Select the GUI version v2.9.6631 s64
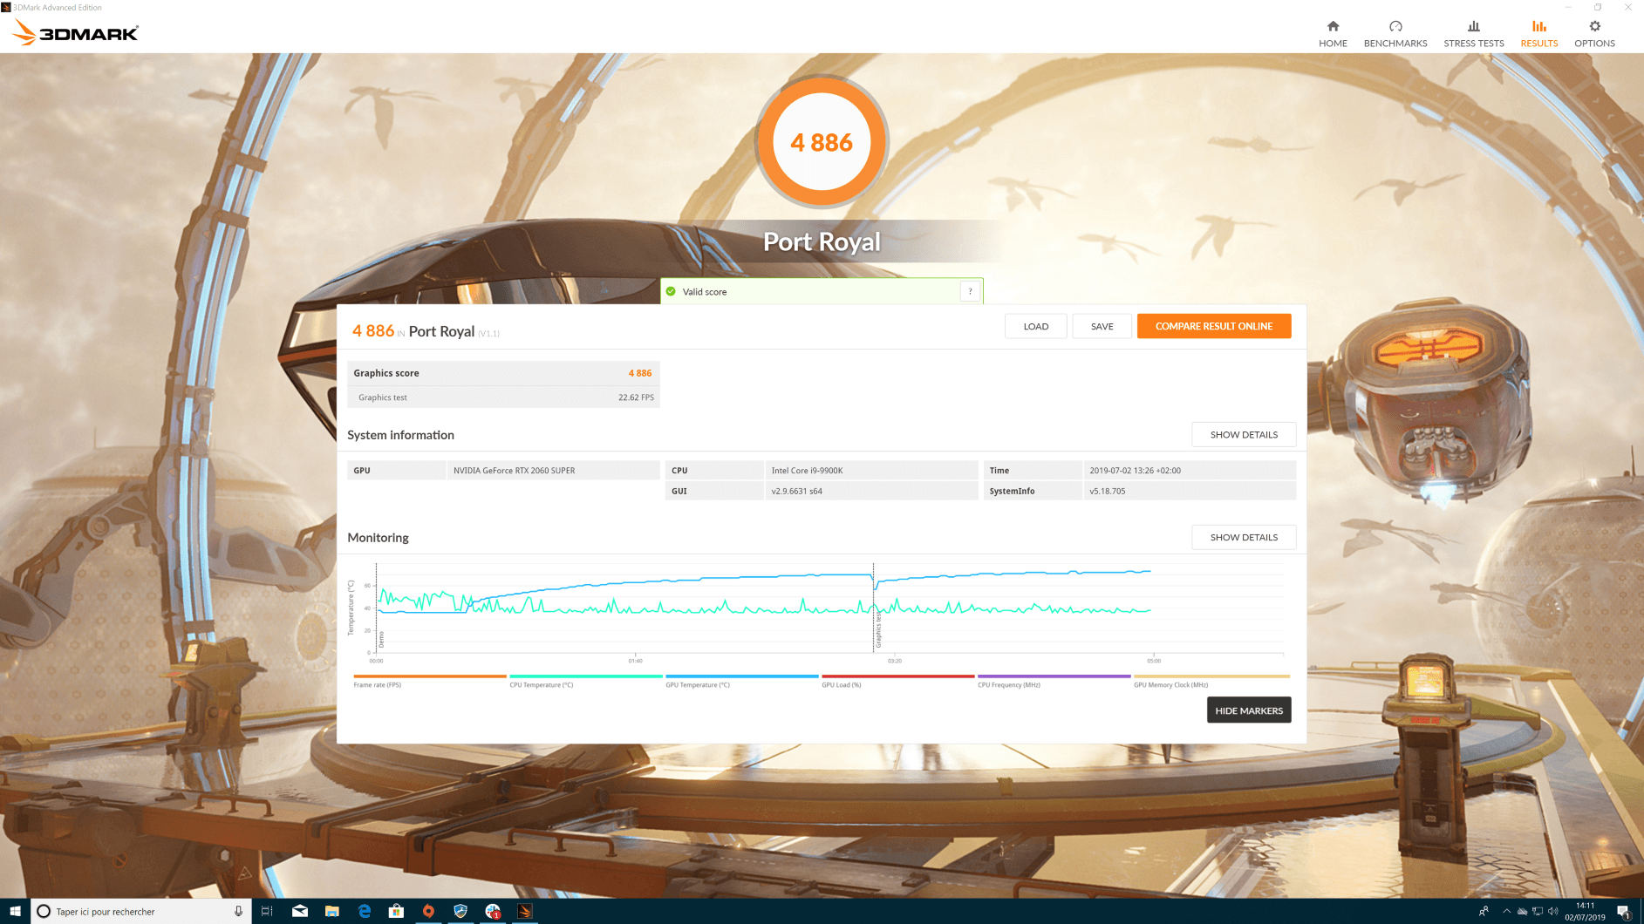The width and height of the screenshot is (1644, 924). [796, 492]
